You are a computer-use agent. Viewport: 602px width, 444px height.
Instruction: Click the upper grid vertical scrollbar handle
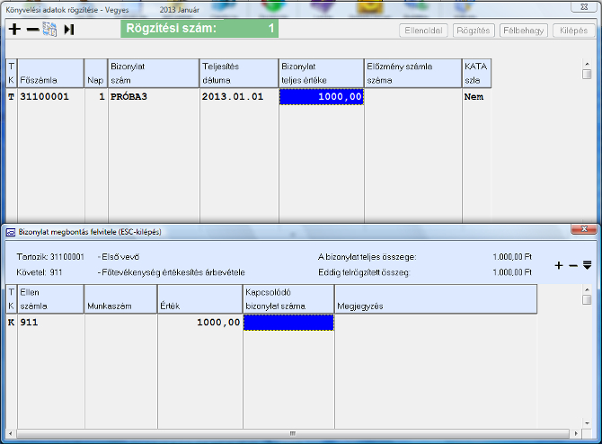point(587,75)
